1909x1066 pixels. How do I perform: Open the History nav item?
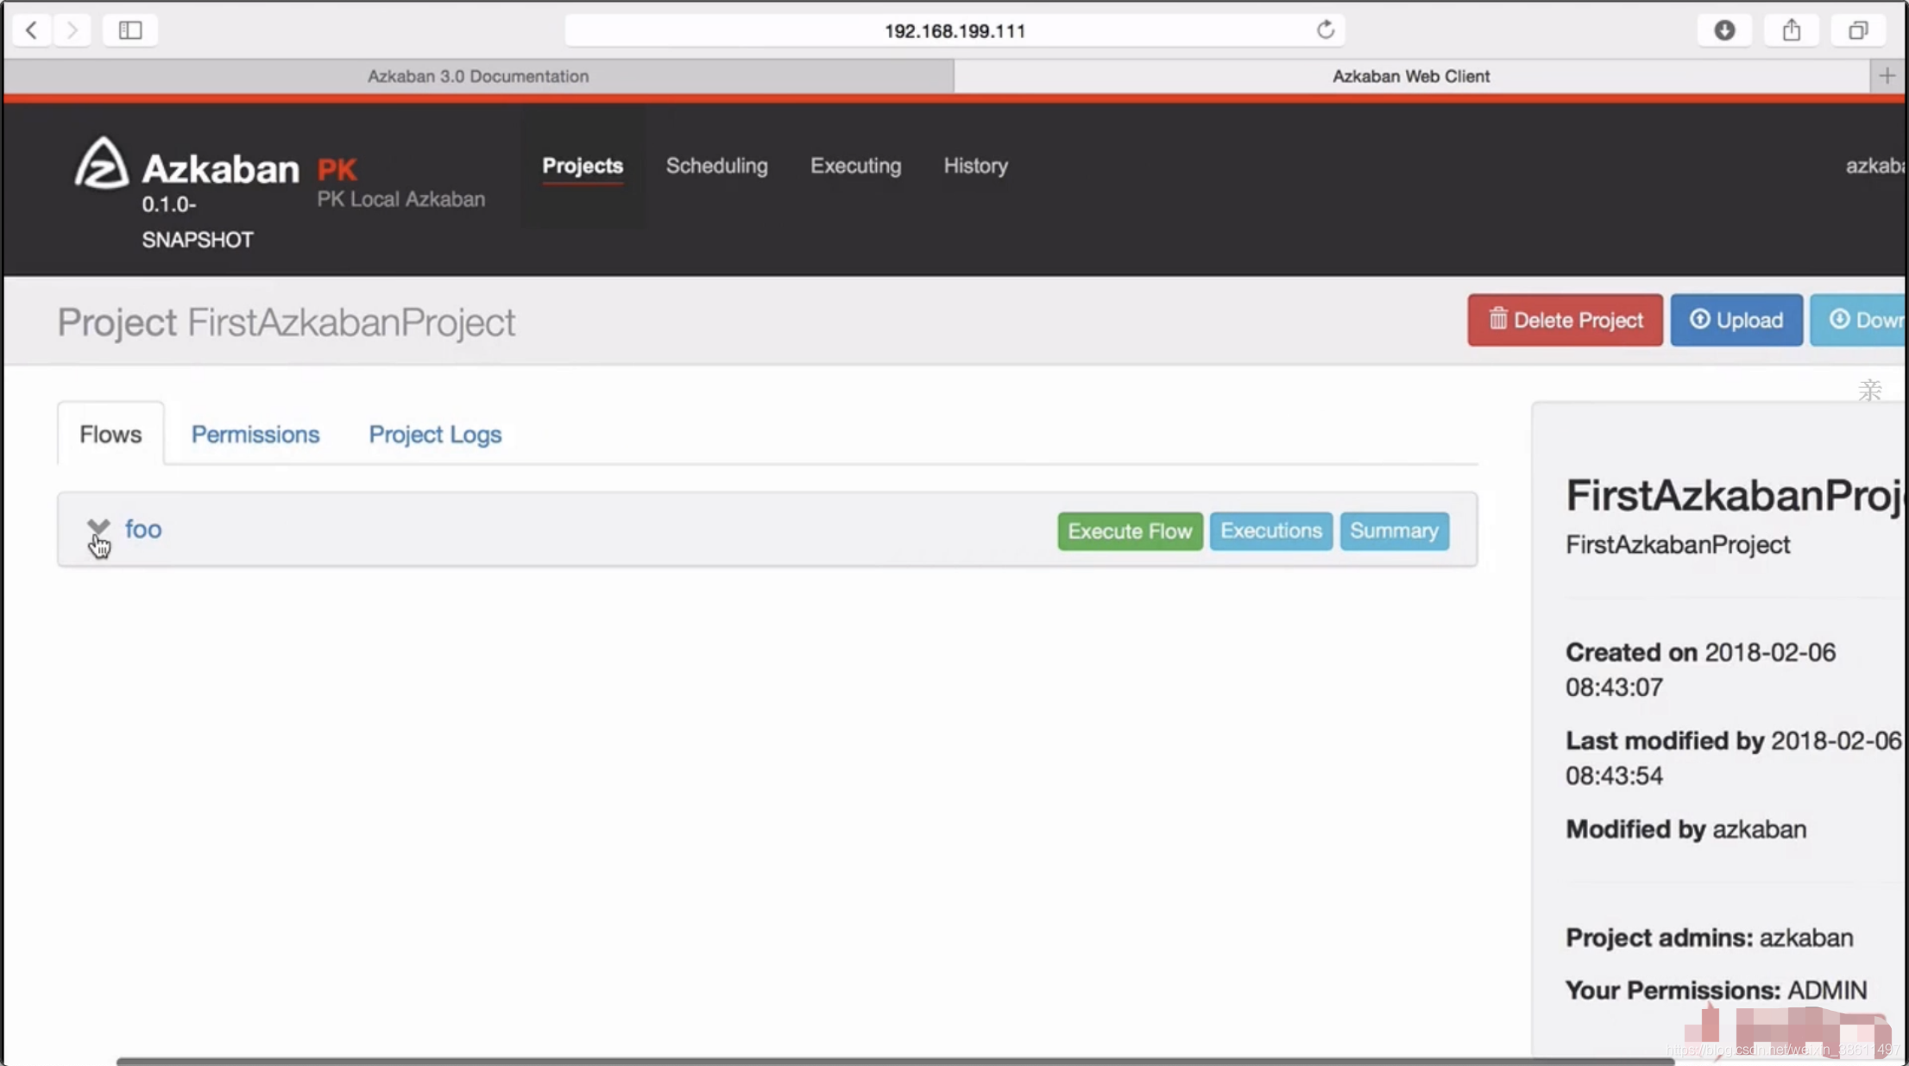[x=975, y=166]
